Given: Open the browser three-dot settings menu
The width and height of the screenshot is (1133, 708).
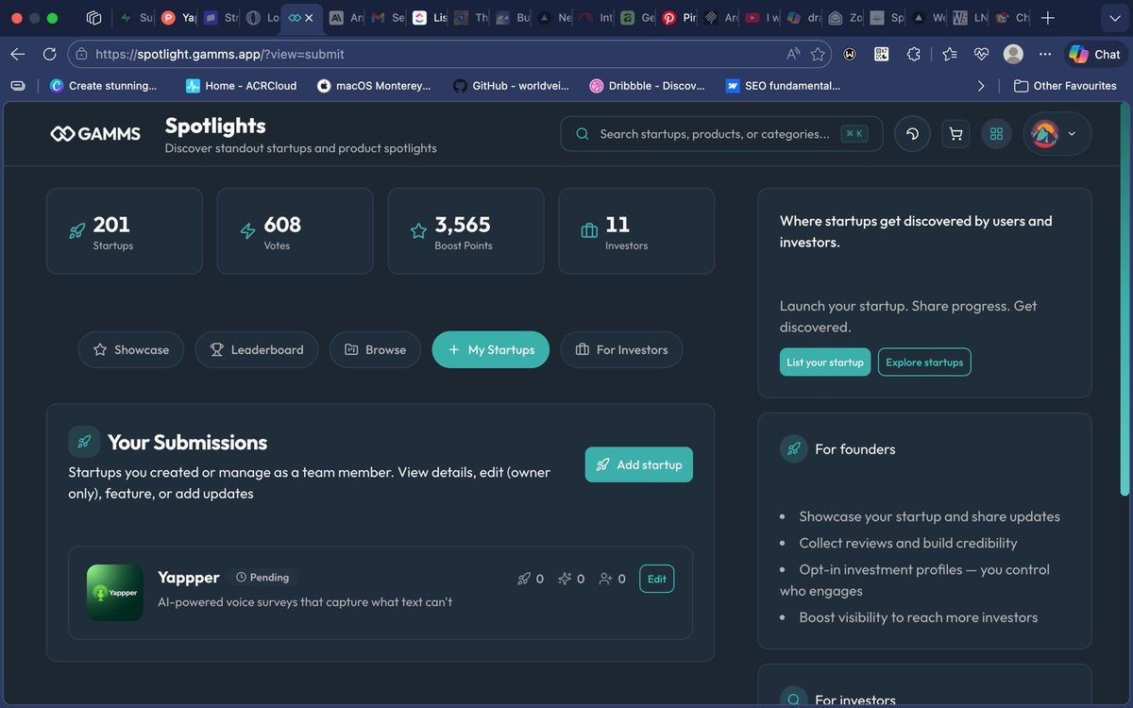Looking at the screenshot, I should pyautogui.click(x=1044, y=54).
